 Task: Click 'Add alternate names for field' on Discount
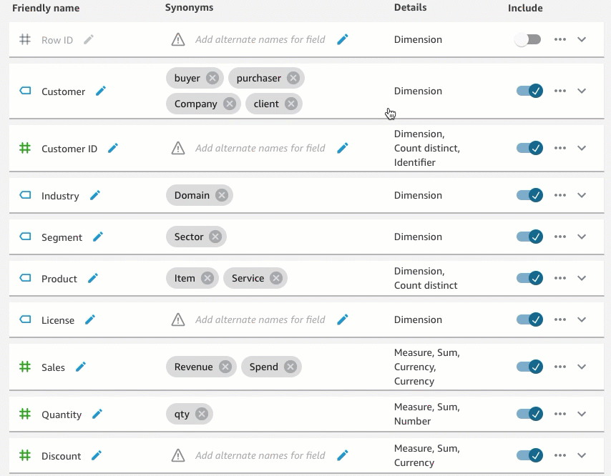[260, 455]
